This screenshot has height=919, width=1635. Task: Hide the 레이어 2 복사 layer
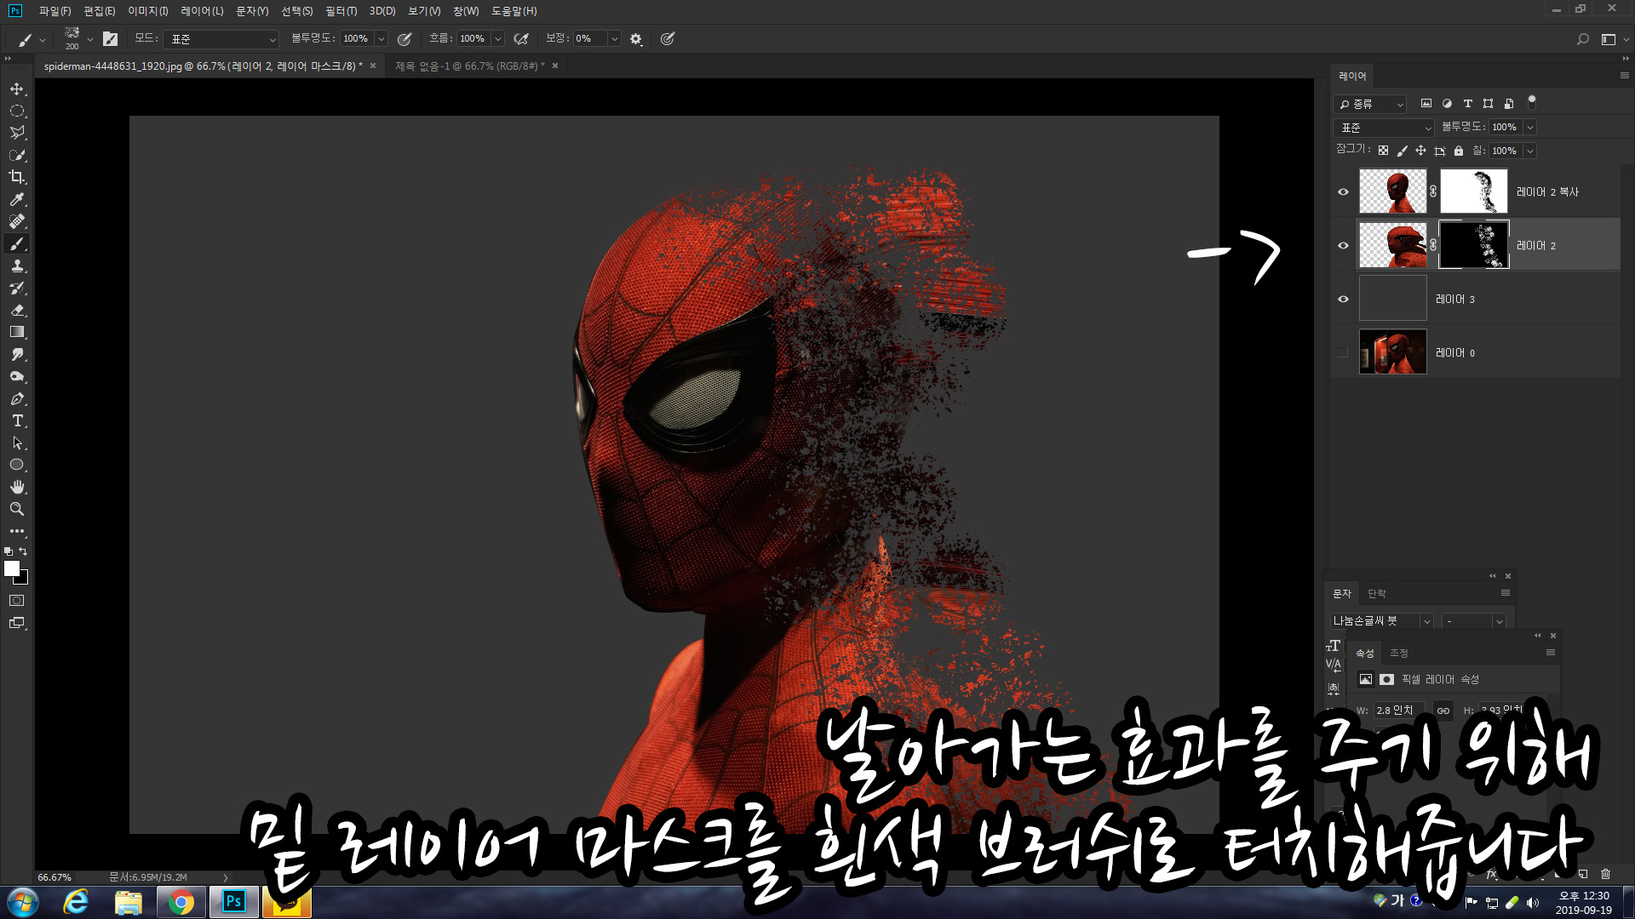(x=1343, y=191)
